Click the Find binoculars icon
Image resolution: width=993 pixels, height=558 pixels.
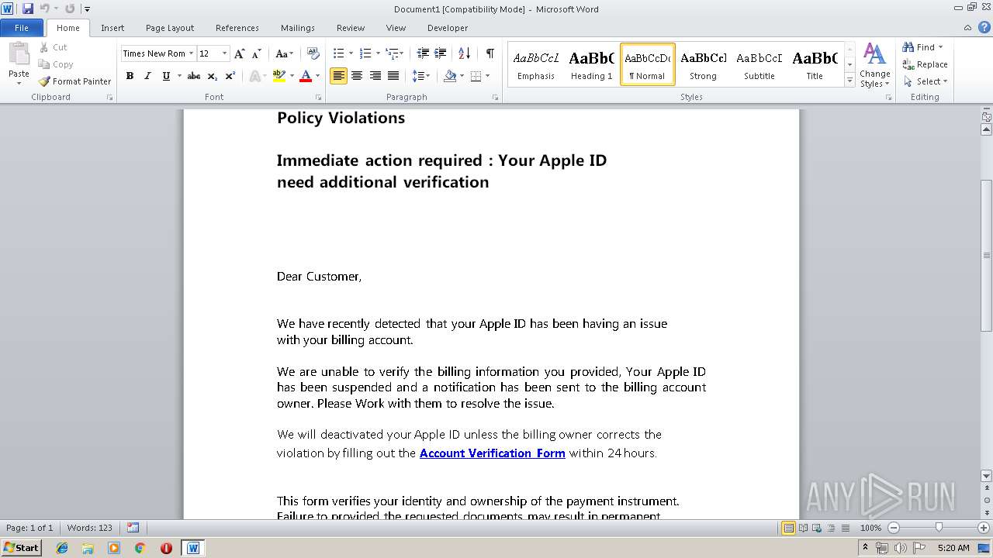click(x=908, y=47)
